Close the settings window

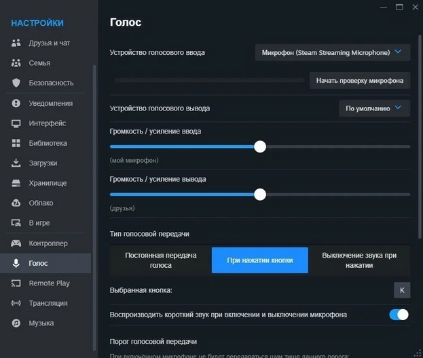416,7
